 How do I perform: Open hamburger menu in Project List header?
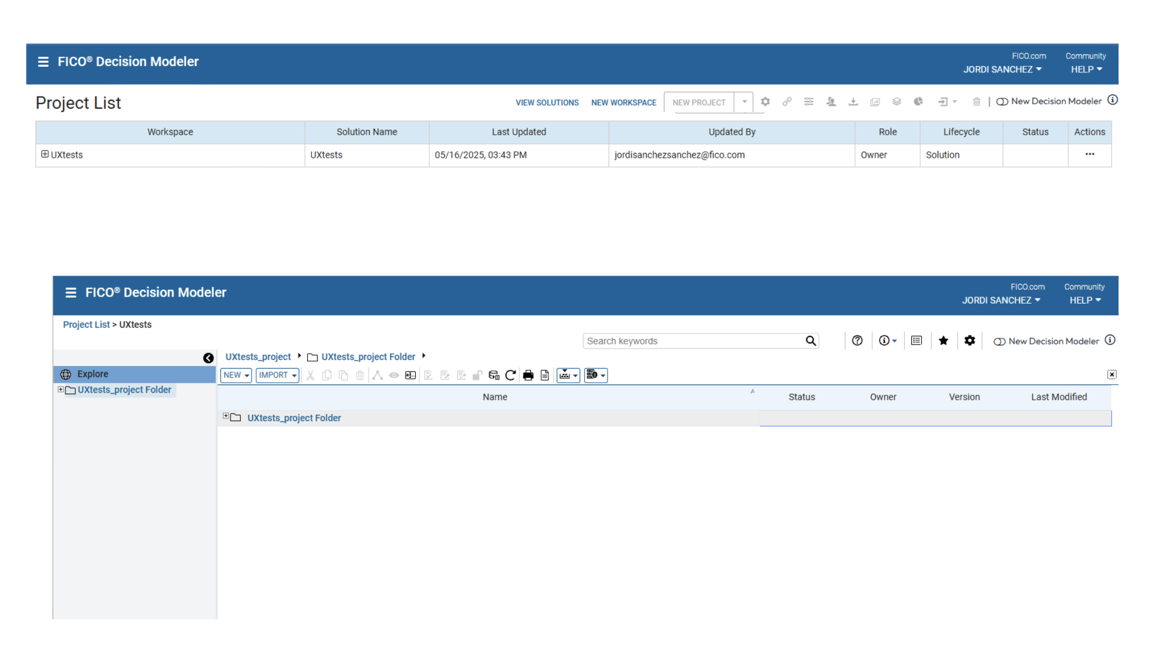coord(43,62)
